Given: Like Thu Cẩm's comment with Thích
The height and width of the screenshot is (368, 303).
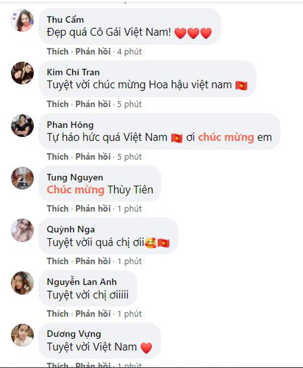Looking at the screenshot, I should (58, 51).
